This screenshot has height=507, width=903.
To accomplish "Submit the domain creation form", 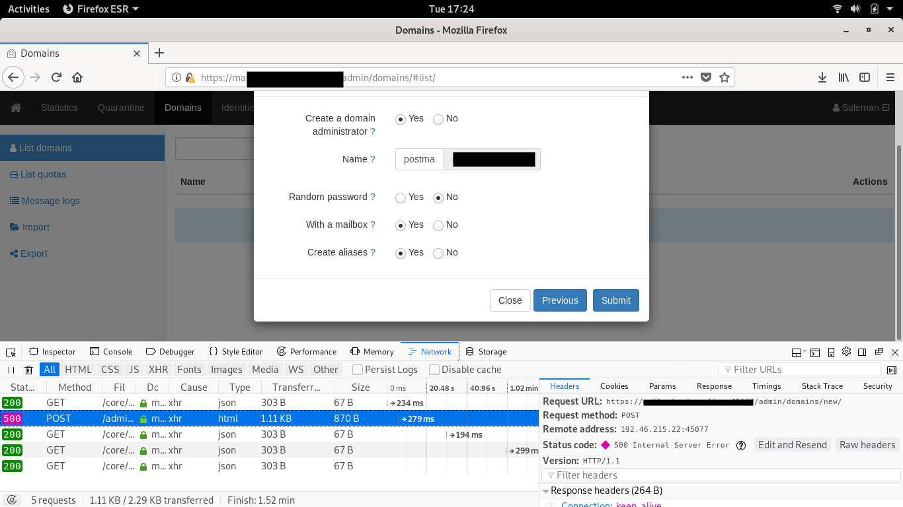I will [615, 300].
